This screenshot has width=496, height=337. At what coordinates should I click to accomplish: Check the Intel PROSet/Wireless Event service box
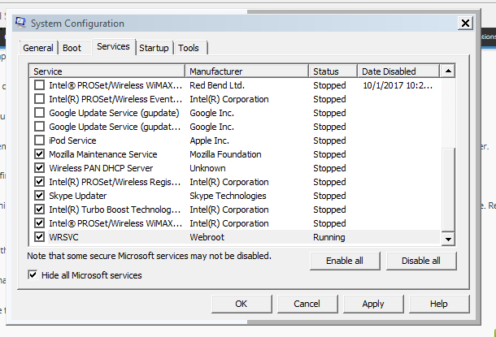[40, 99]
